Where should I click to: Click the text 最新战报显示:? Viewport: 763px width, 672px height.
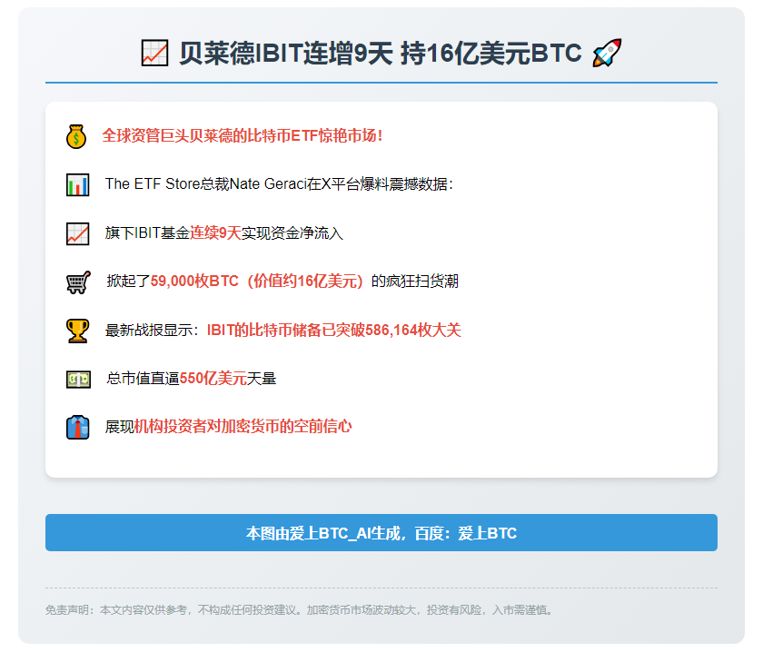[x=152, y=331]
